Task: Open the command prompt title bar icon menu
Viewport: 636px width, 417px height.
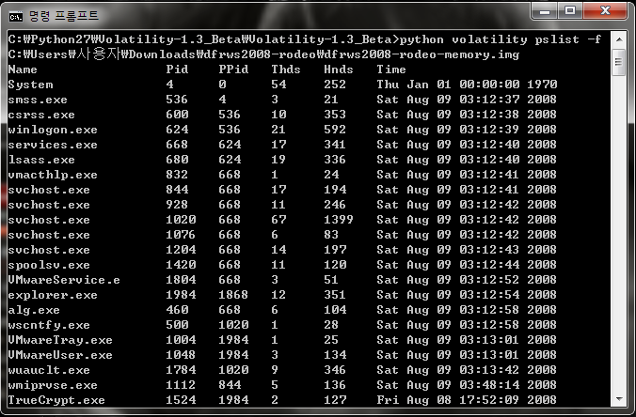Action: tap(15, 17)
